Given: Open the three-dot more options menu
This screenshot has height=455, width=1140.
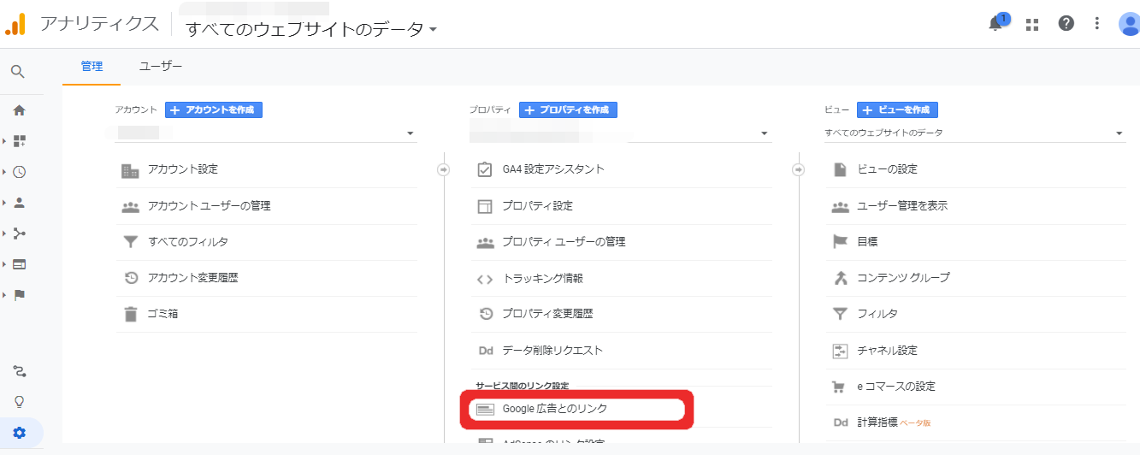Looking at the screenshot, I should click(x=1097, y=24).
